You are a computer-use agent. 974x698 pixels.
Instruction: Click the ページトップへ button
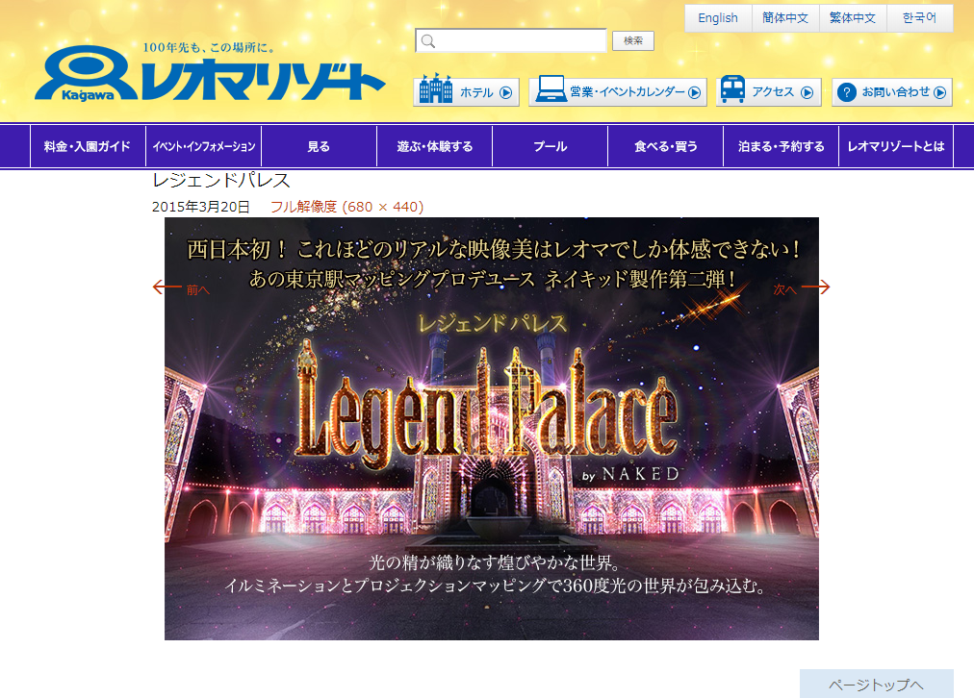(x=877, y=685)
